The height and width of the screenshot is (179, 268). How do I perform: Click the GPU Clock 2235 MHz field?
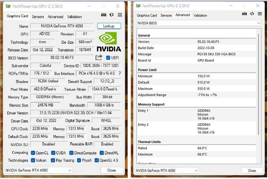pyautogui.click(x=40, y=128)
